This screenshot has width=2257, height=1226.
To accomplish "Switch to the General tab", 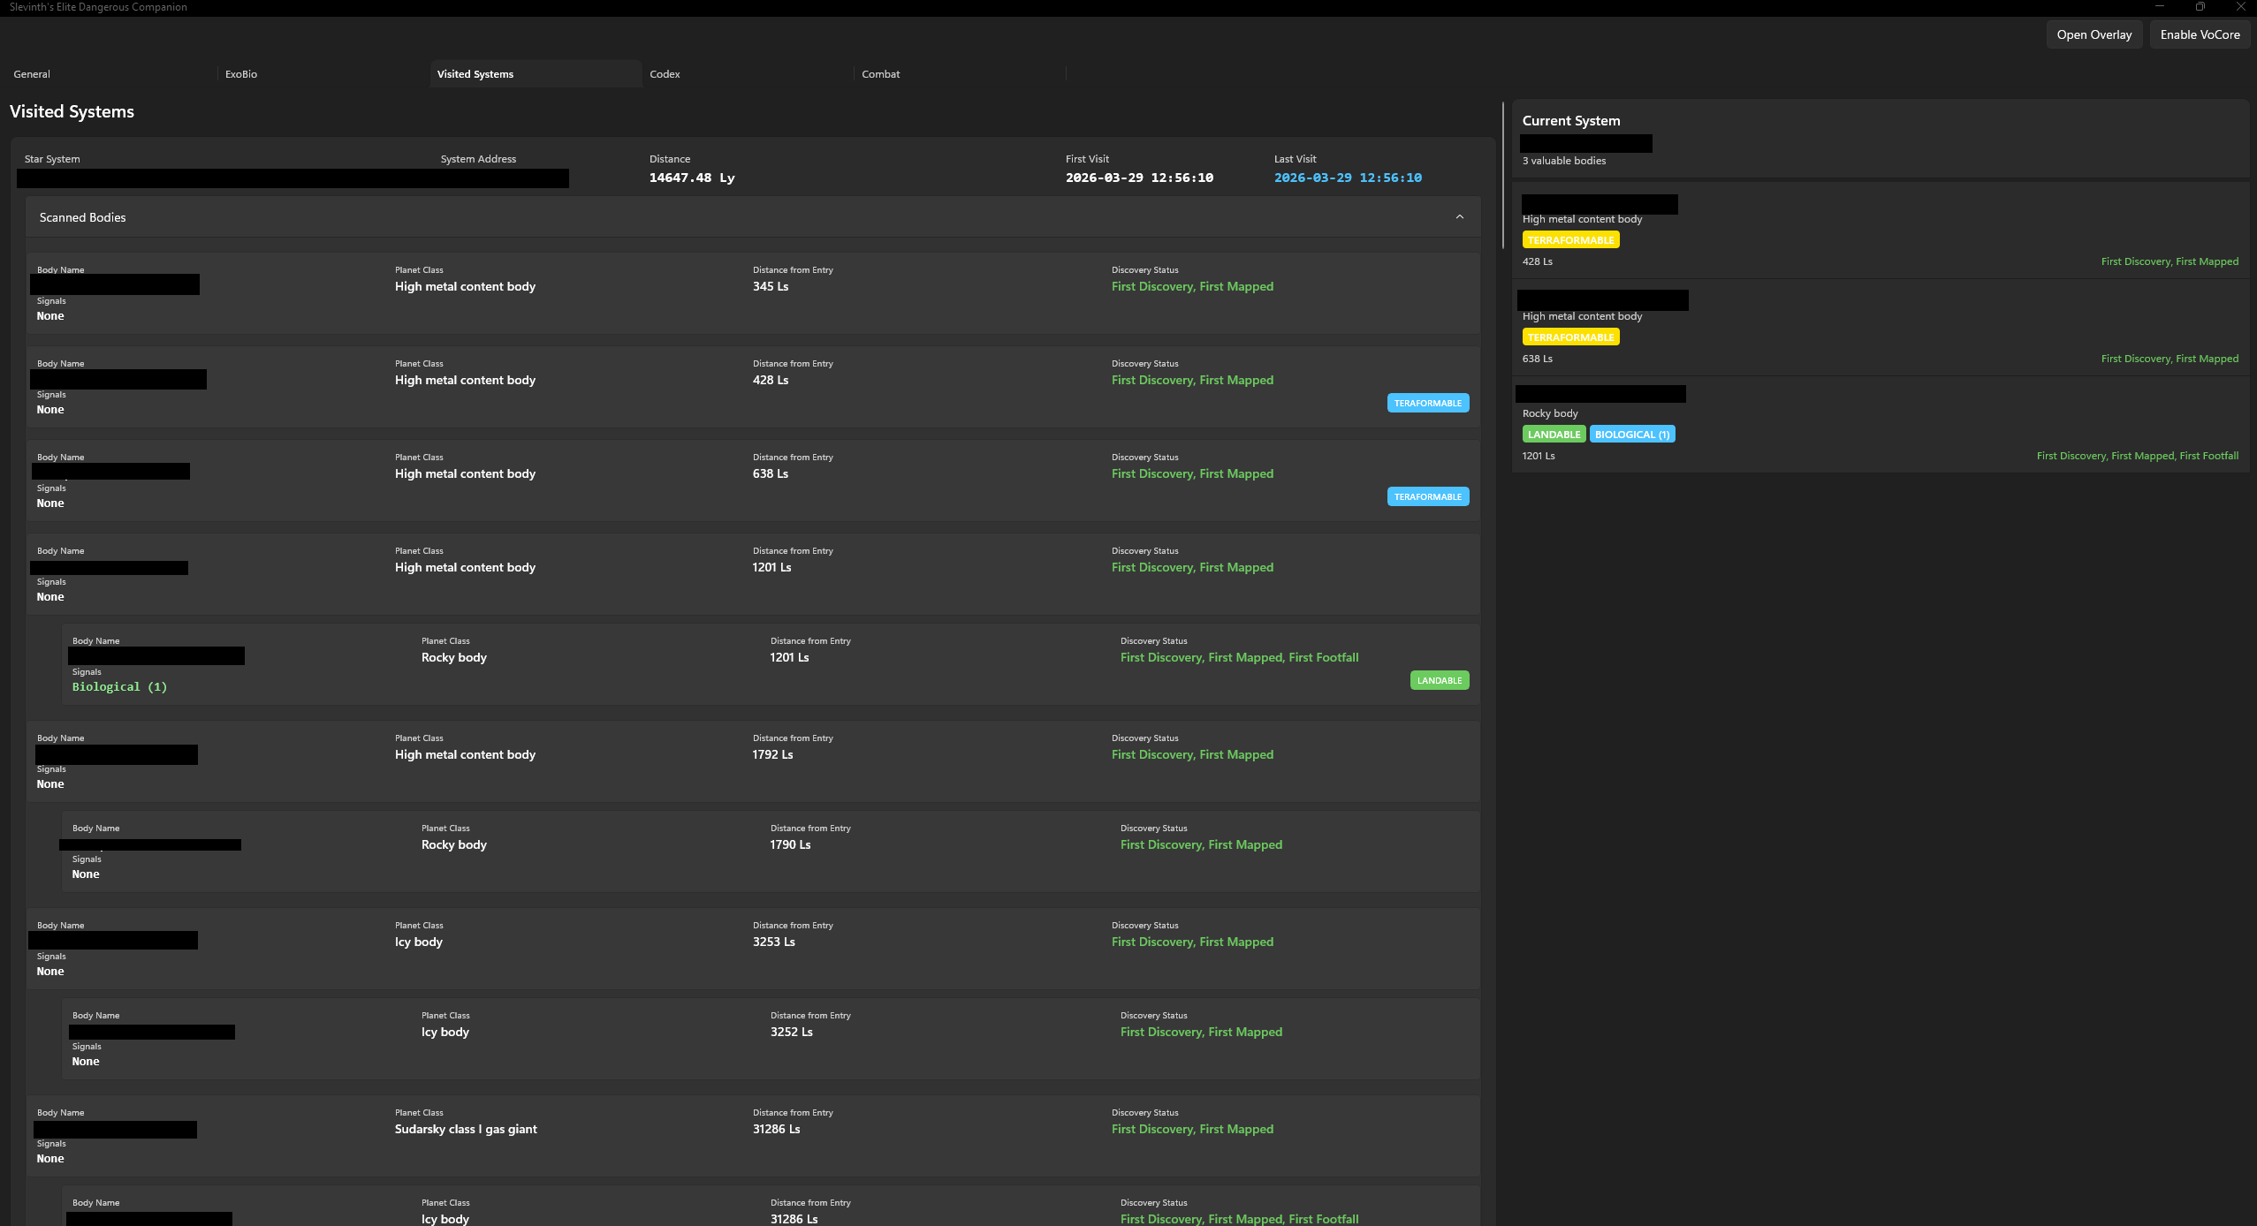I will pyautogui.click(x=32, y=74).
